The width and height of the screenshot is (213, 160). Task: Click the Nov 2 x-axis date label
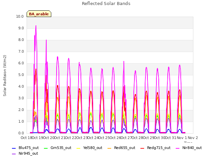[193, 138]
